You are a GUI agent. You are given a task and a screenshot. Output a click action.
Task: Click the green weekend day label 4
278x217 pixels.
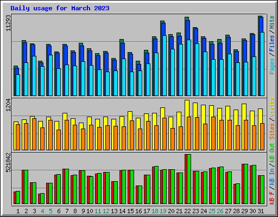(42, 211)
